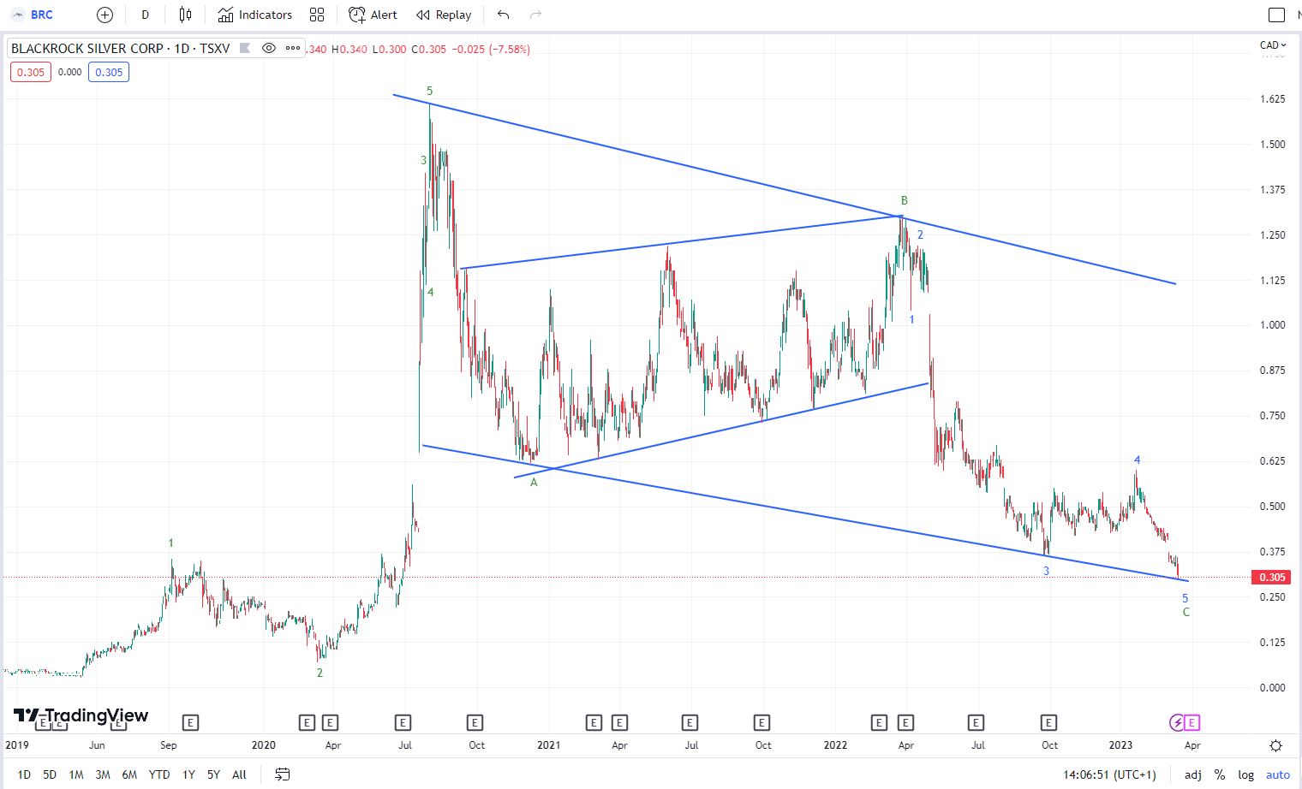Select the 1M date range
1302x789 pixels.
click(76, 774)
